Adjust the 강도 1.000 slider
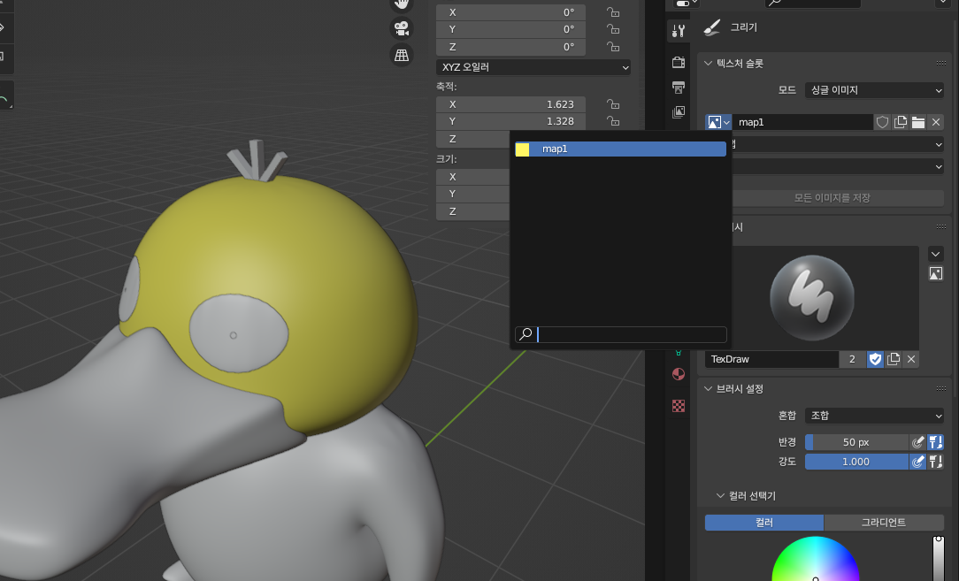The width and height of the screenshot is (959, 581). click(x=856, y=462)
